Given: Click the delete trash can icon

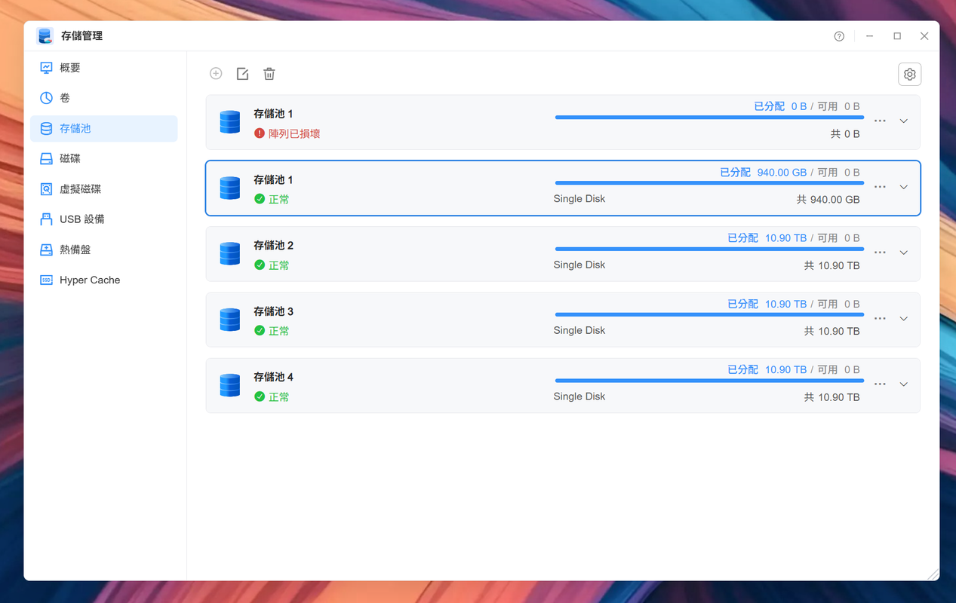Looking at the screenshot, I should coord(269,73).
